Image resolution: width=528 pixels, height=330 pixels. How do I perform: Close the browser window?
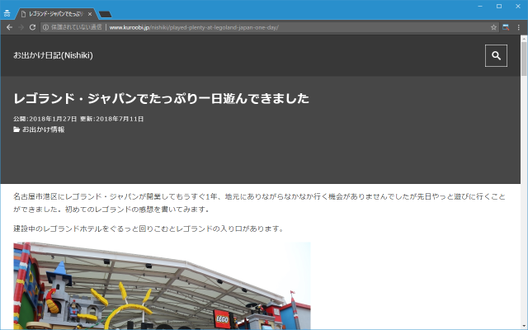(x=518, y=6)
